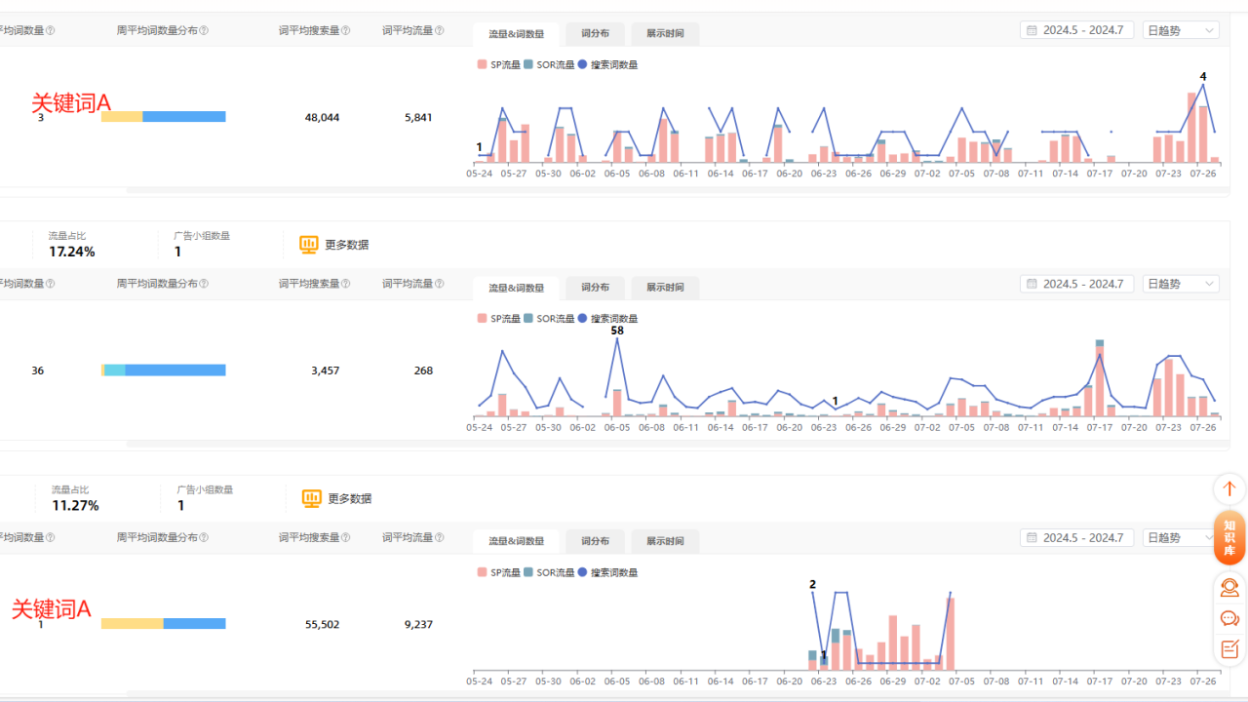
Task: Click blue segment of distribution bar in 55,502 row
Action: [x=194, y=624]
